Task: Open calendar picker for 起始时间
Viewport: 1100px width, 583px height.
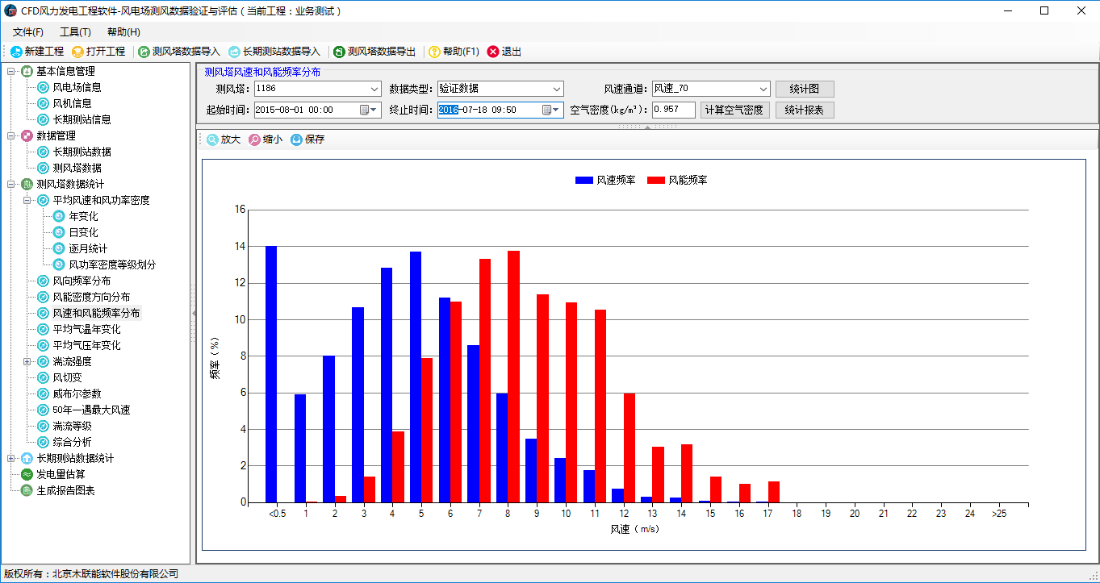Action: point(368,110)
